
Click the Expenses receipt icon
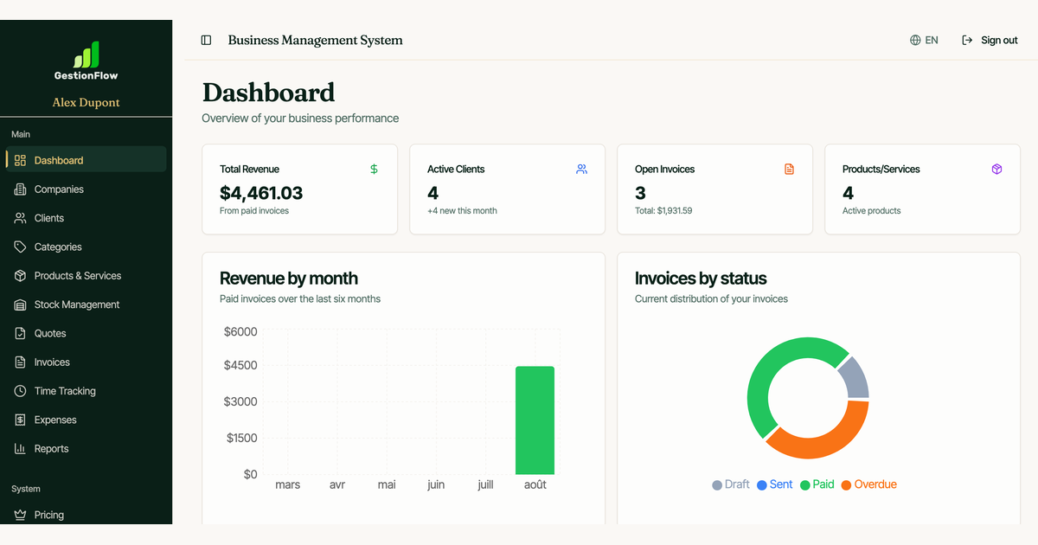coord(21,420)
